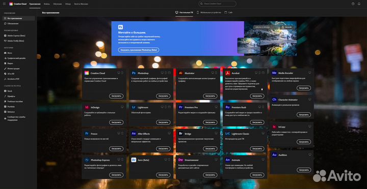Screen dimensions: 367x189
Task: Click the Audition Au icon
Action: [274, 155]
